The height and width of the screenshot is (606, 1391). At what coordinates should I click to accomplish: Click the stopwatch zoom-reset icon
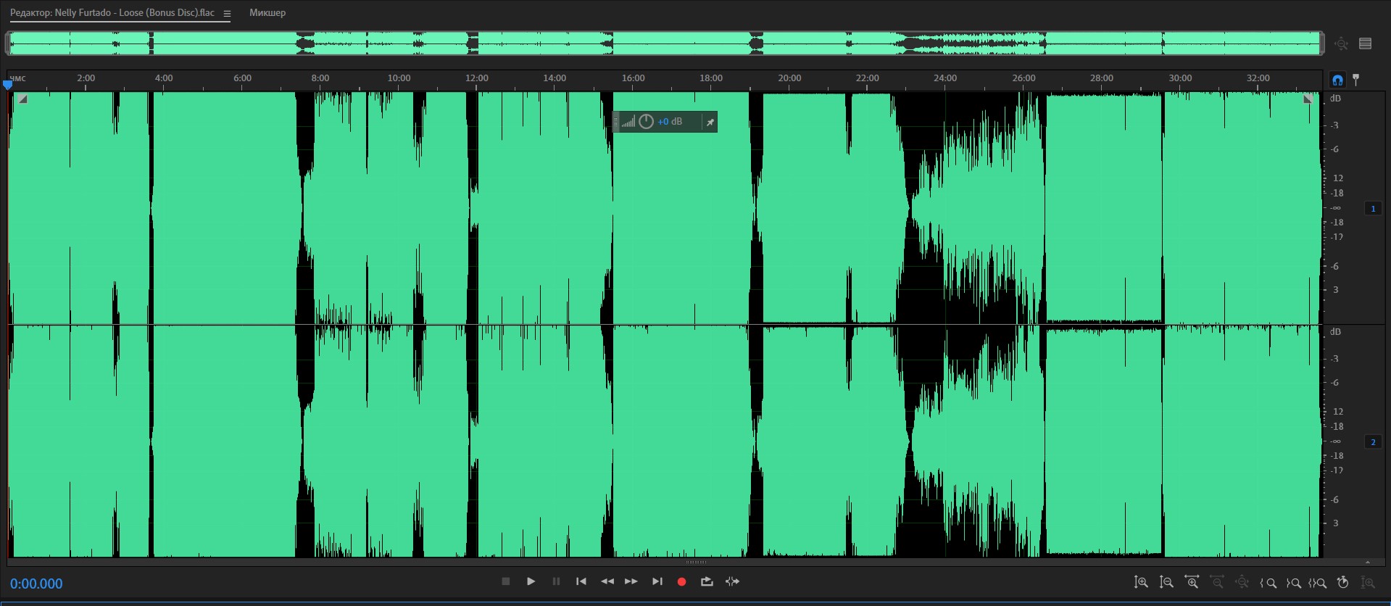pyautogui.click(x=1342, y=582)
